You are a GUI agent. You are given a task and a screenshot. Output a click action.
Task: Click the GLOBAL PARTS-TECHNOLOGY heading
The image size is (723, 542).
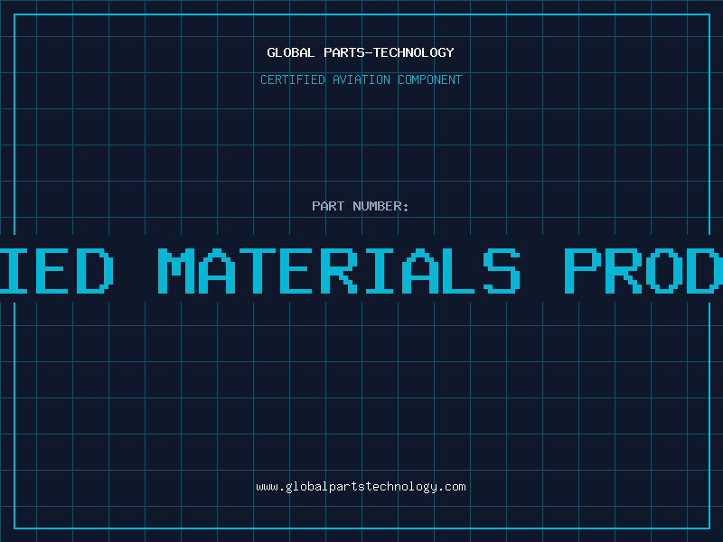pos(361,52)
